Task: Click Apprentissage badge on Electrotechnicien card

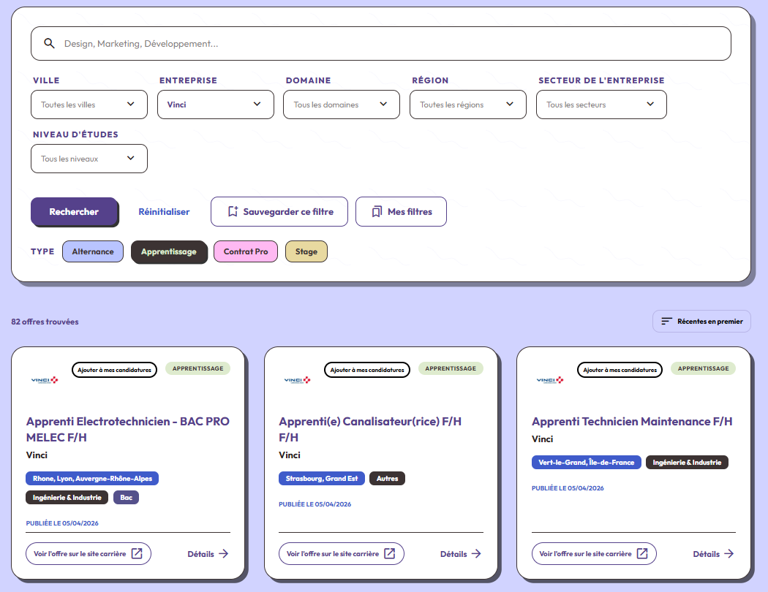Action: pyautogui.click(x=198, y=368)
